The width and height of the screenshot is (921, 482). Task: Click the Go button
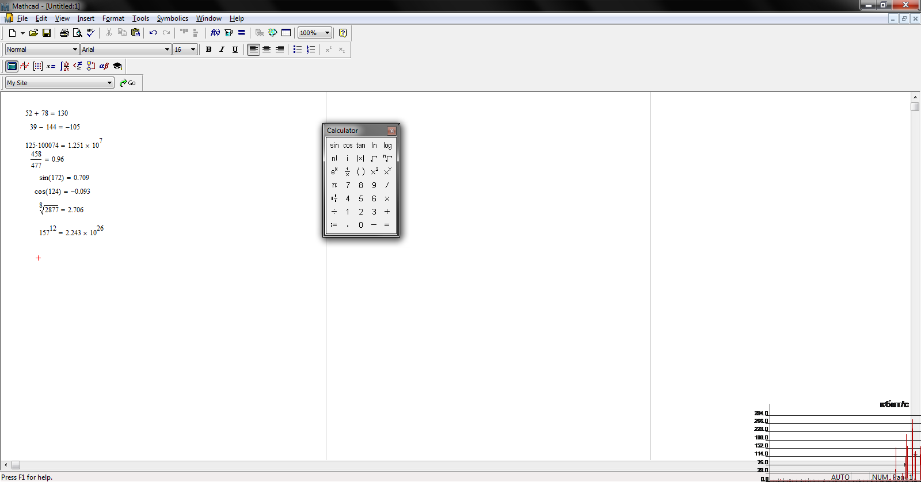pos(128,83)
